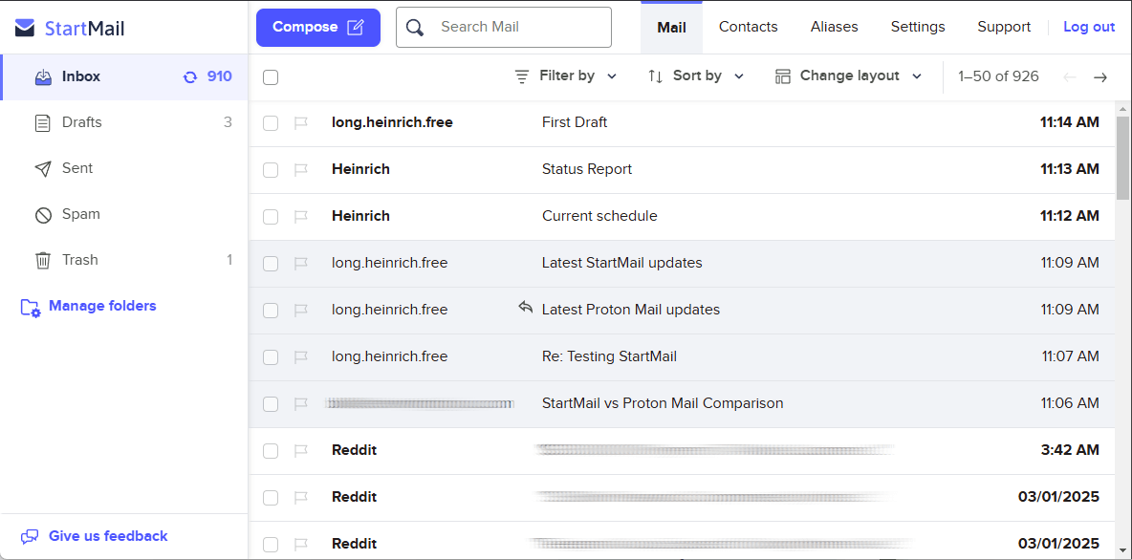Open the Current schedule email subject
The width and height of the screenshot is (1132, 560).
(x=599, y=217)
